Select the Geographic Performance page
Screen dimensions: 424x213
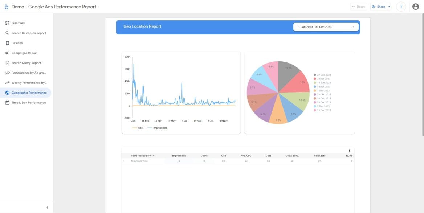coord(29,93)
